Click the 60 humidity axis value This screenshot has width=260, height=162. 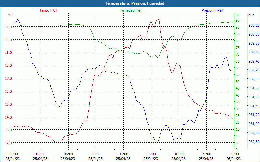click(238, 68)
